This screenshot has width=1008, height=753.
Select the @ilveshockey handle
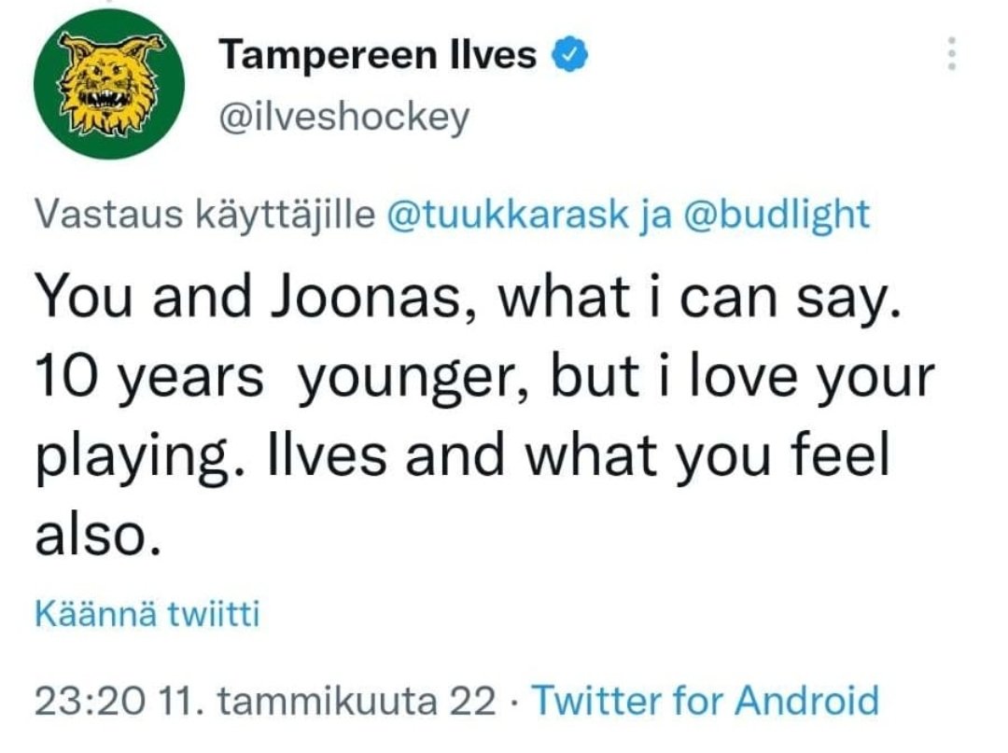(x=344, y=119)
